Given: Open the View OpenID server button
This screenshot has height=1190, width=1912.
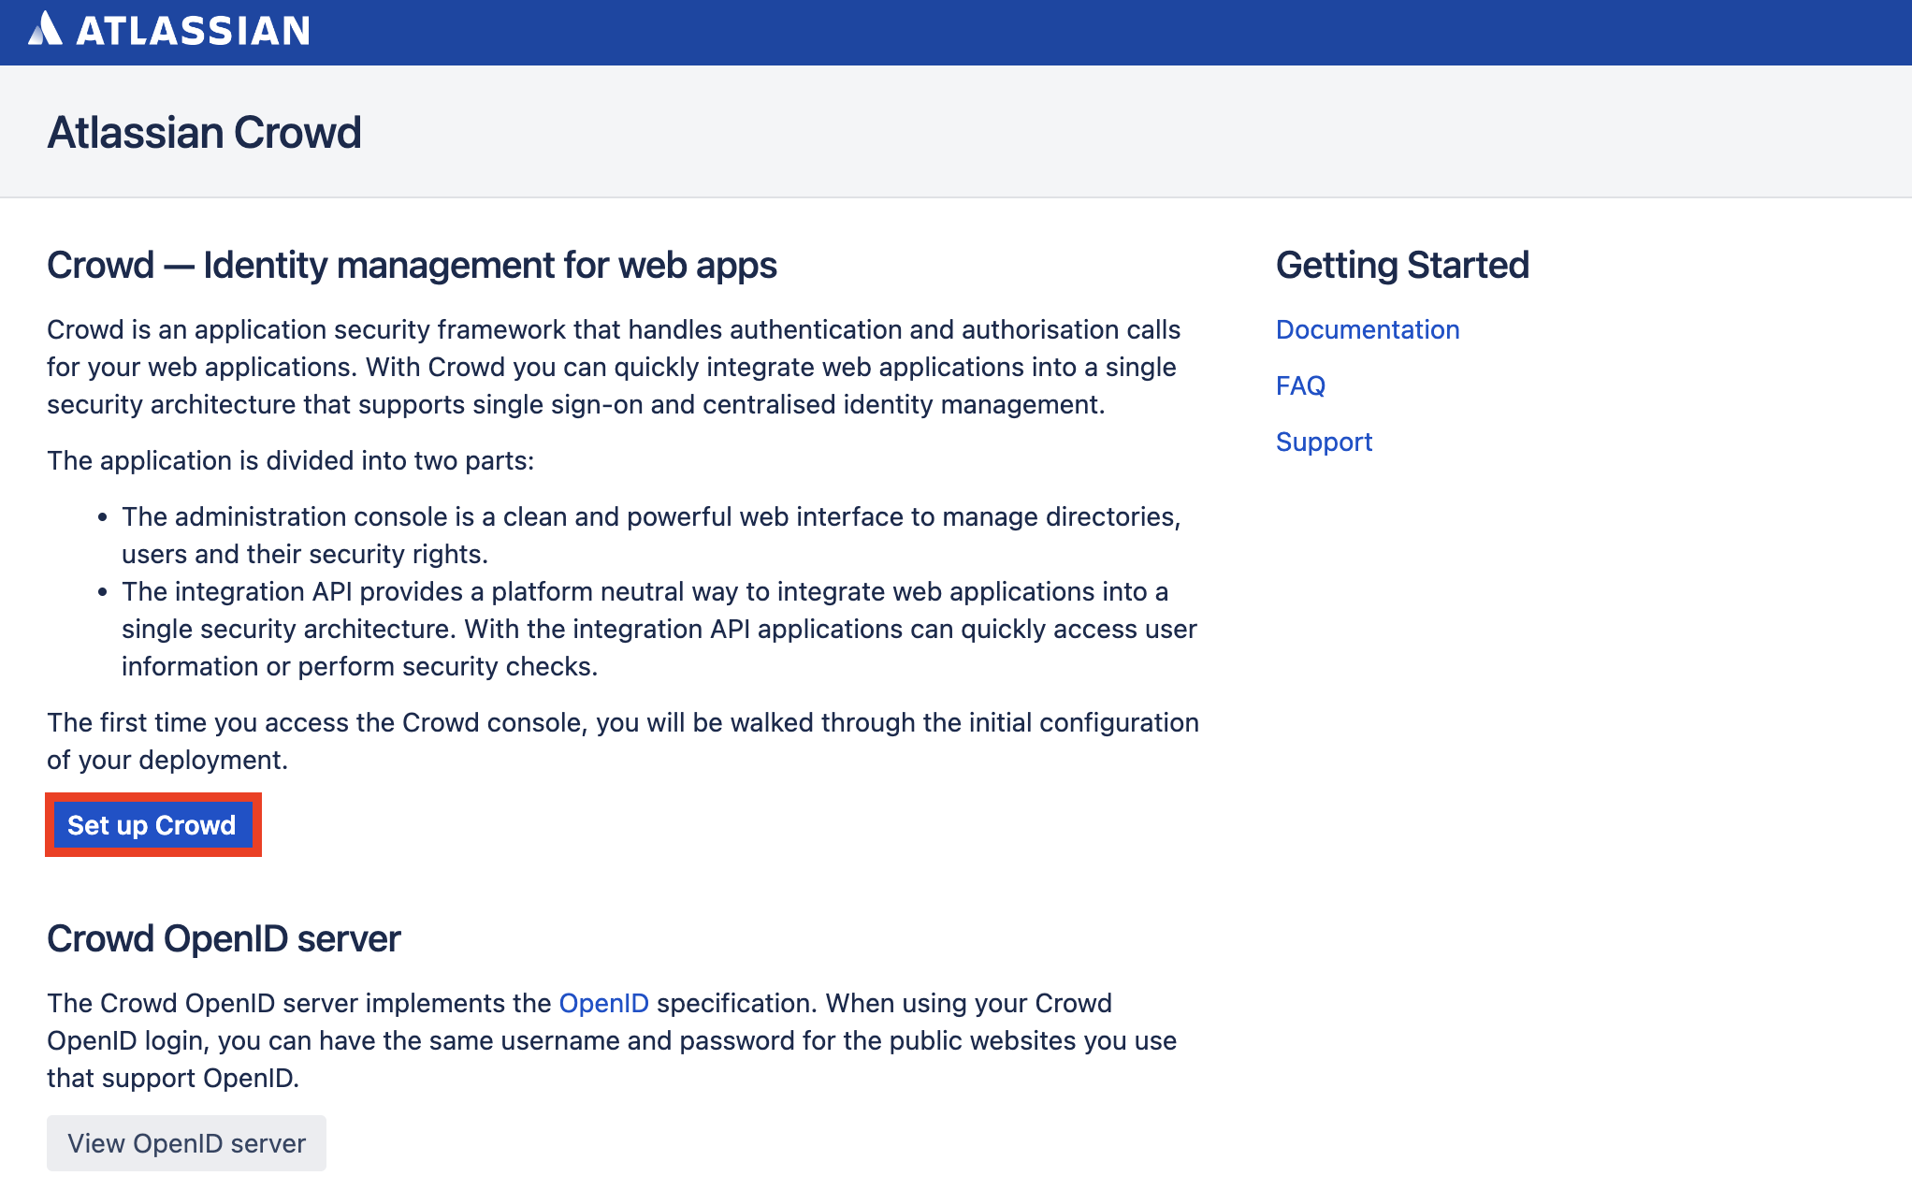Looking at the screenshot, I should point(186,1143).
